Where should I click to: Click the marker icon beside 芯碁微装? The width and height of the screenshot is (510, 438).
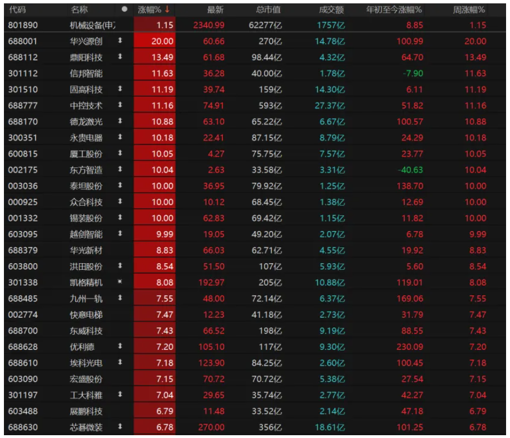120,427
